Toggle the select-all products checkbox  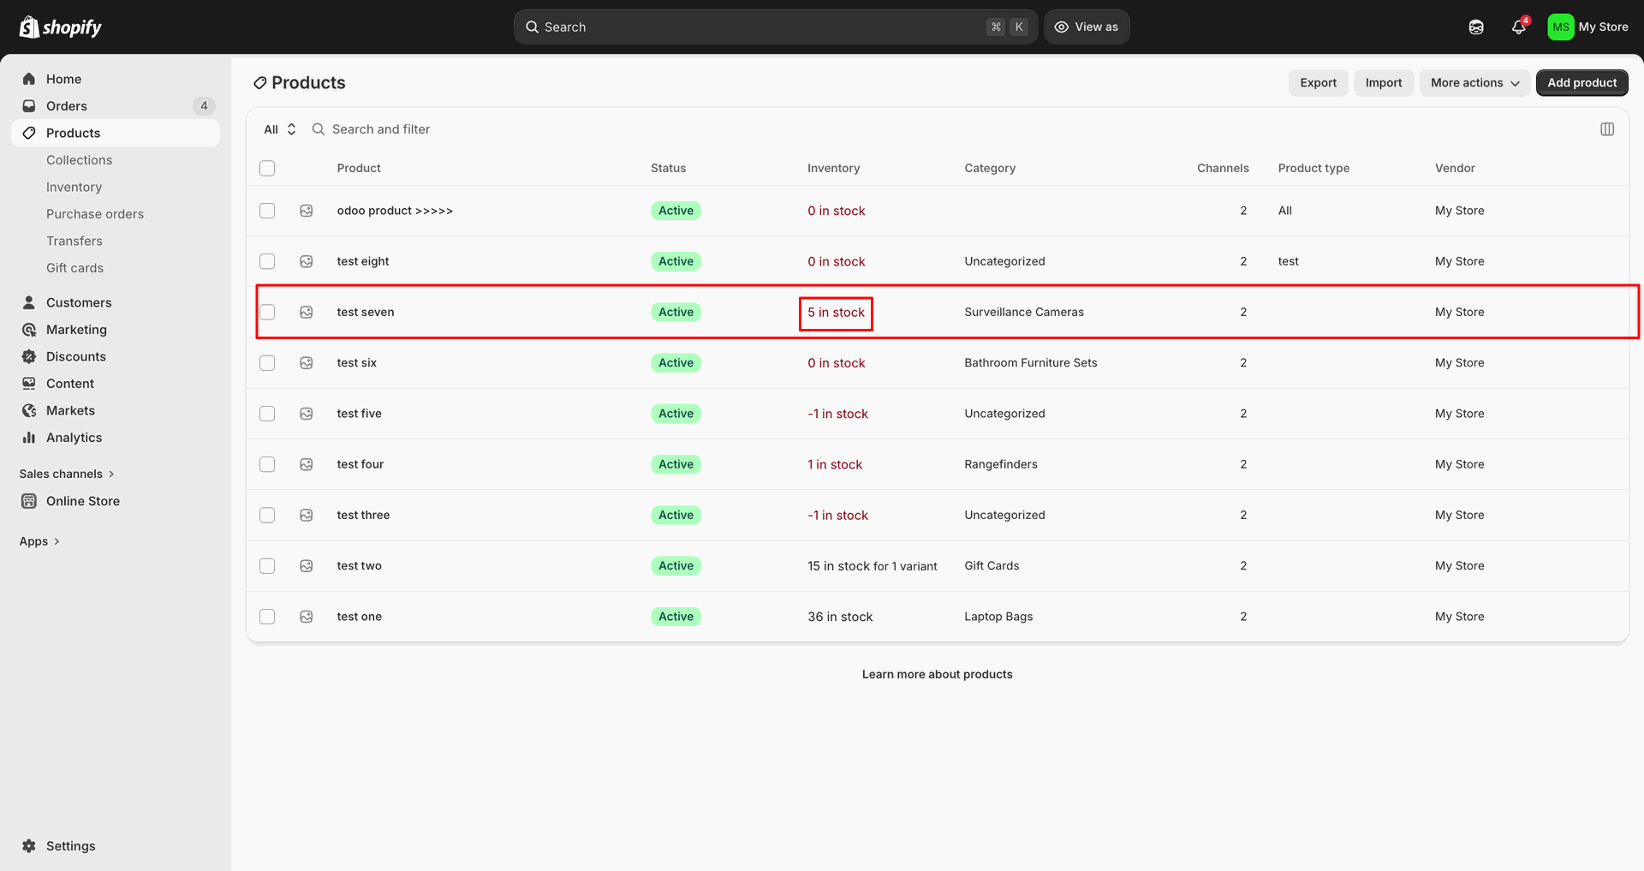267,168
